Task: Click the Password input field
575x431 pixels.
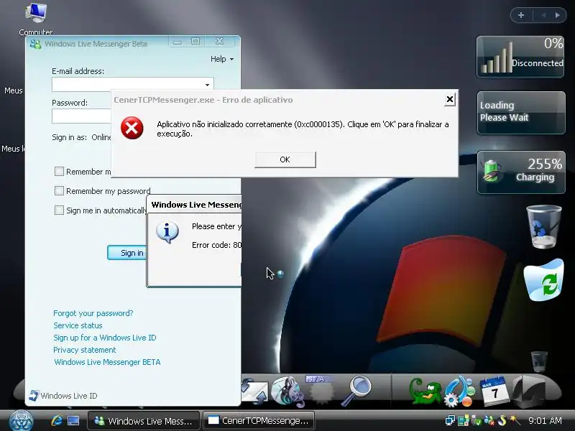Action: click(81, 116)
